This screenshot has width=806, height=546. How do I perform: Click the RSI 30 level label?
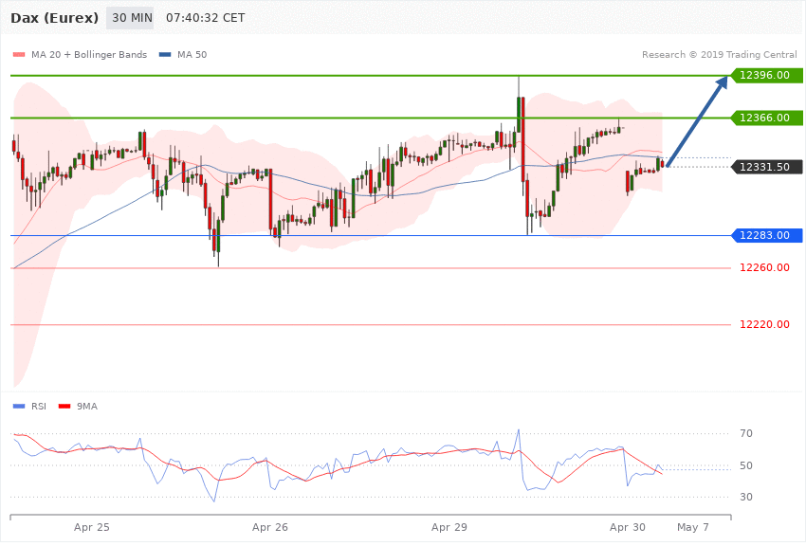(x=746, y=498)
